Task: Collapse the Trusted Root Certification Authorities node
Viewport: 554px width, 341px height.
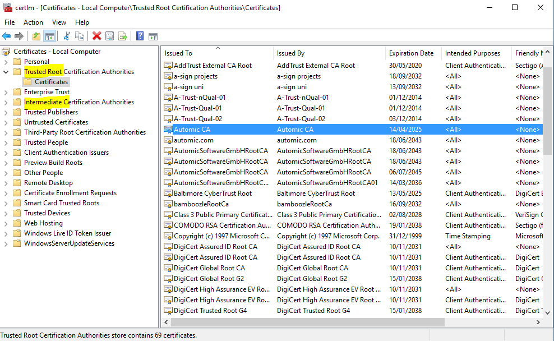Action: click(5, 71)
